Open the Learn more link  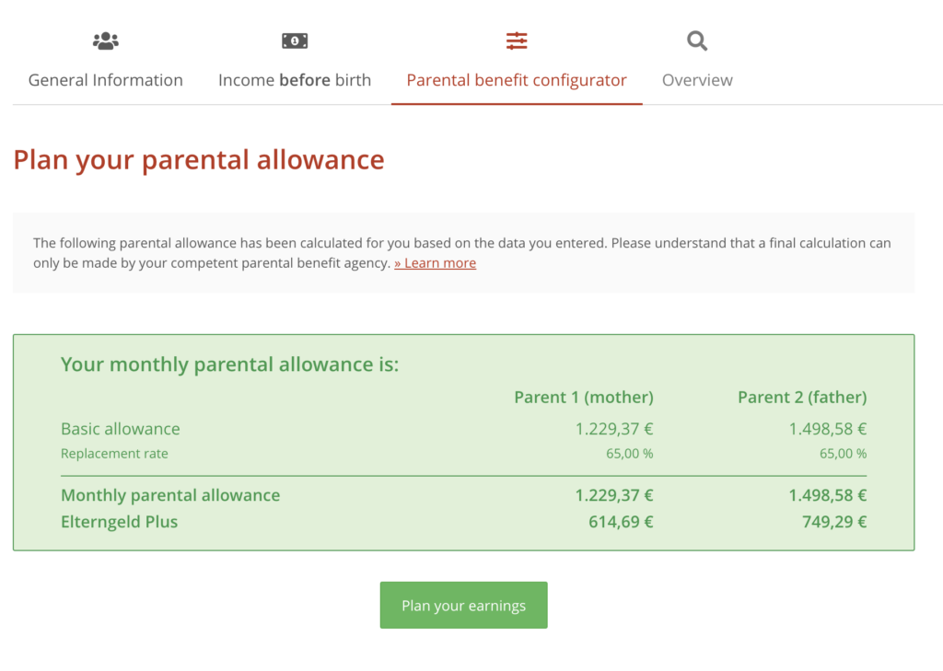click(434, 262)
